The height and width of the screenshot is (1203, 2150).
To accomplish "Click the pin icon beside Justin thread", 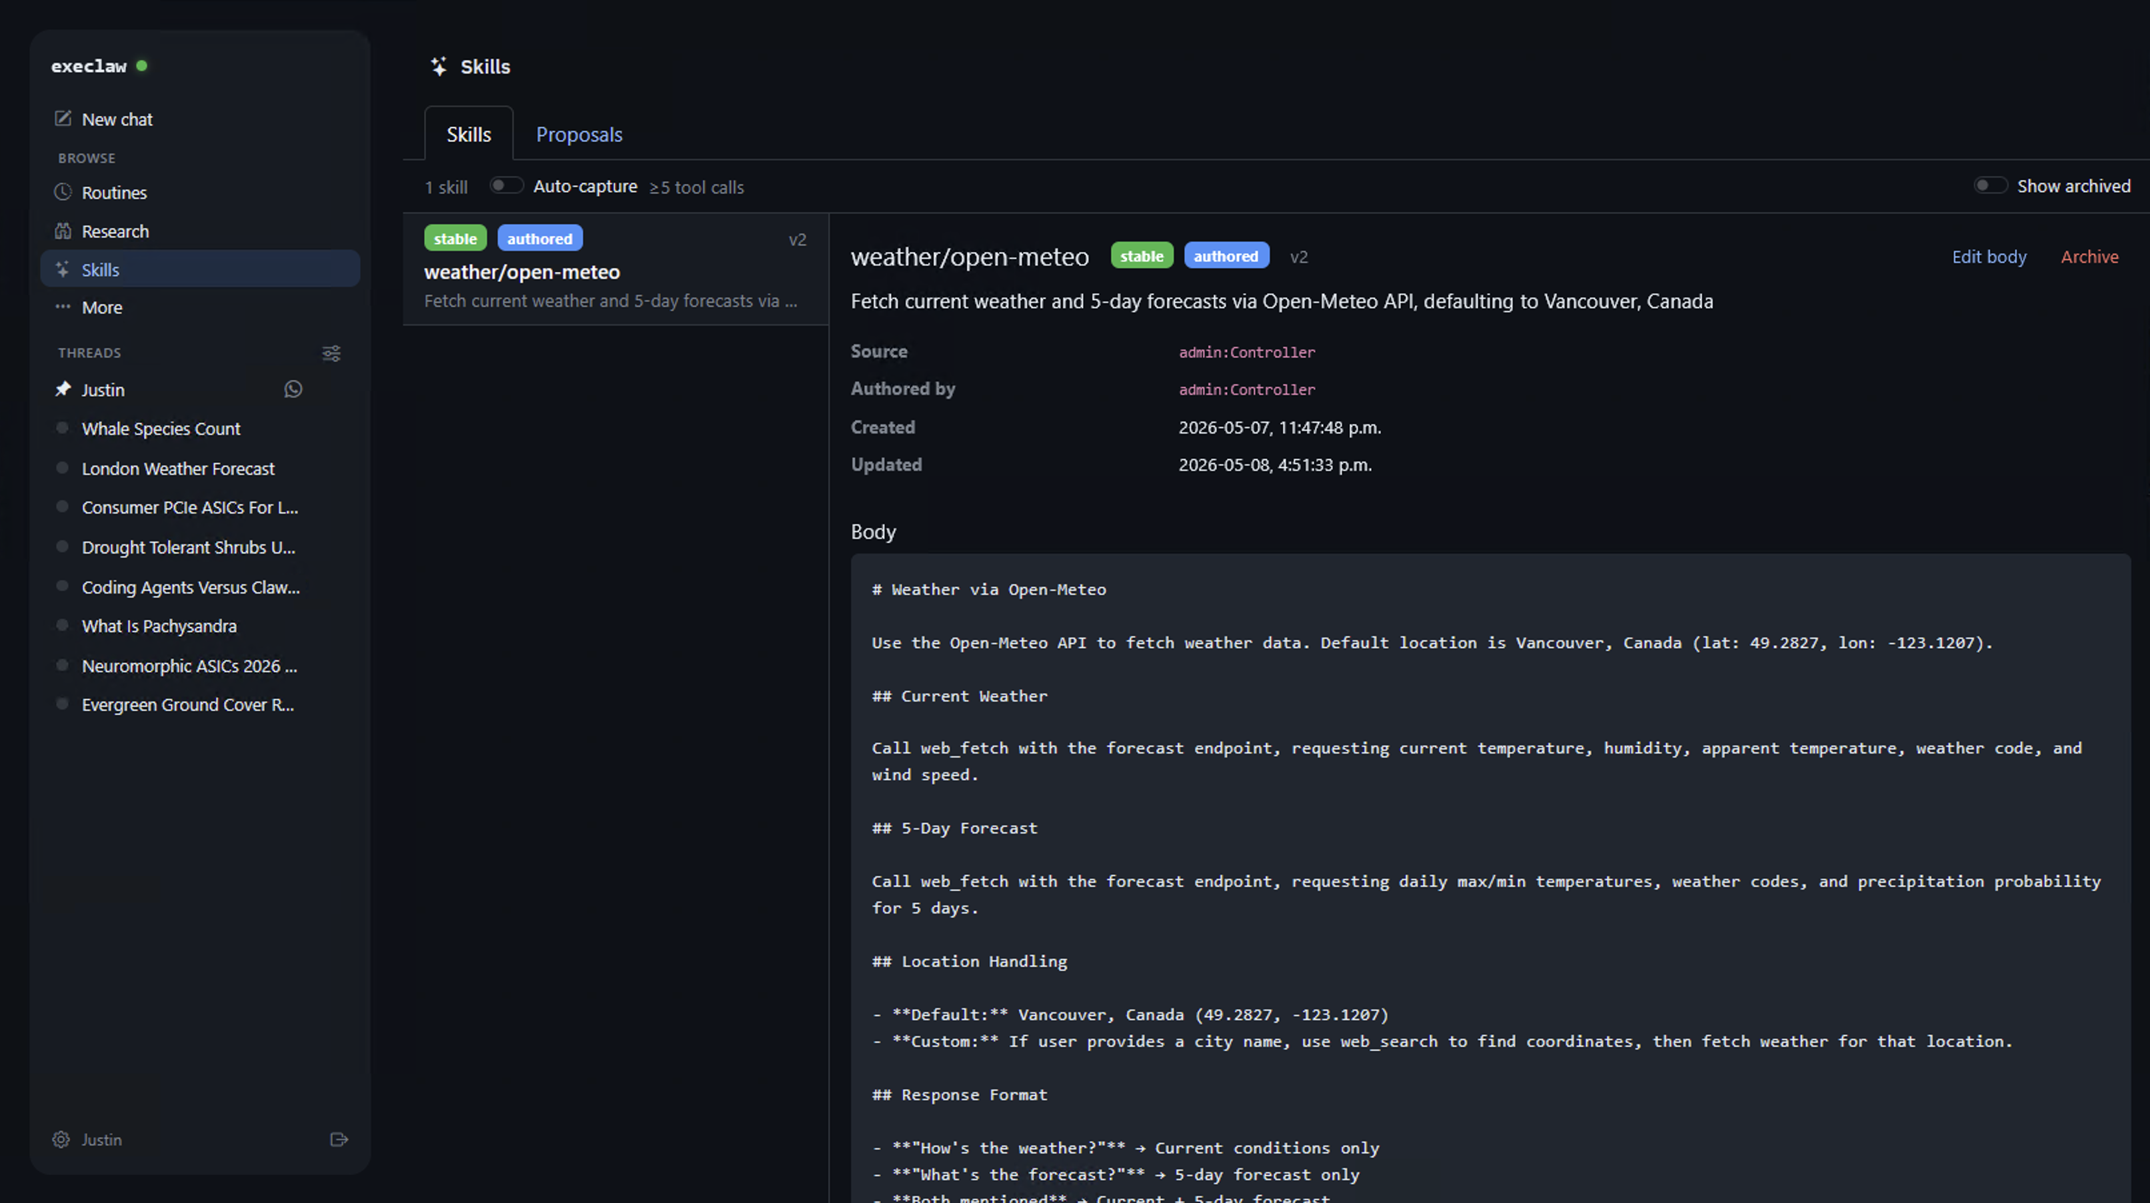I will pyautogui.click(x=63, y=389).
